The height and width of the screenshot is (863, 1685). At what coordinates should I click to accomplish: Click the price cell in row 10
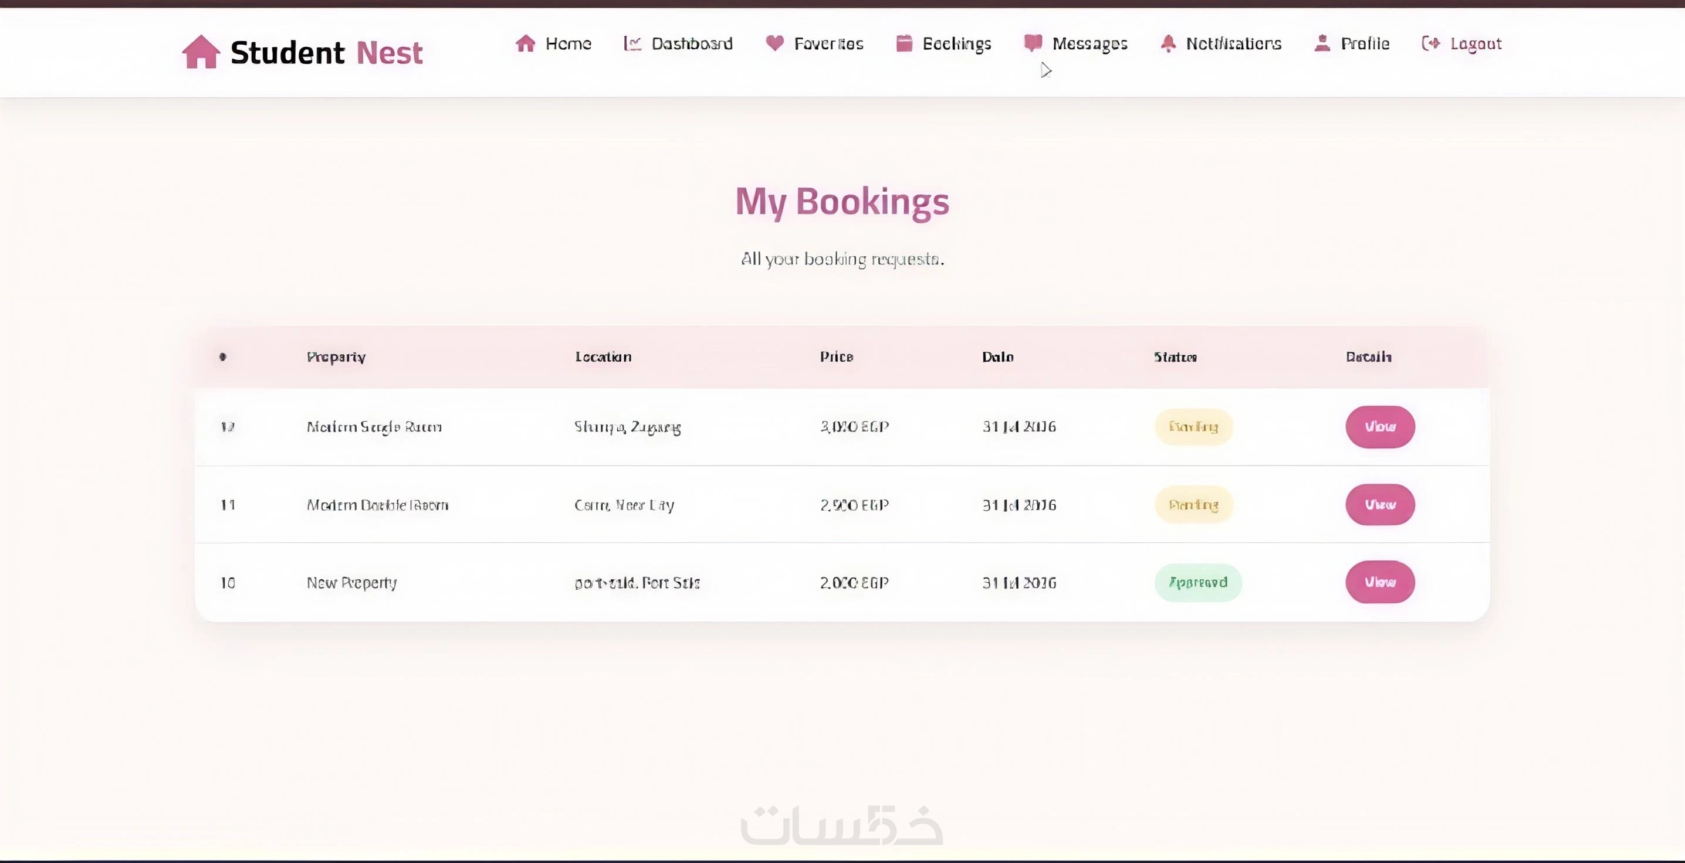tap(854, 583)
